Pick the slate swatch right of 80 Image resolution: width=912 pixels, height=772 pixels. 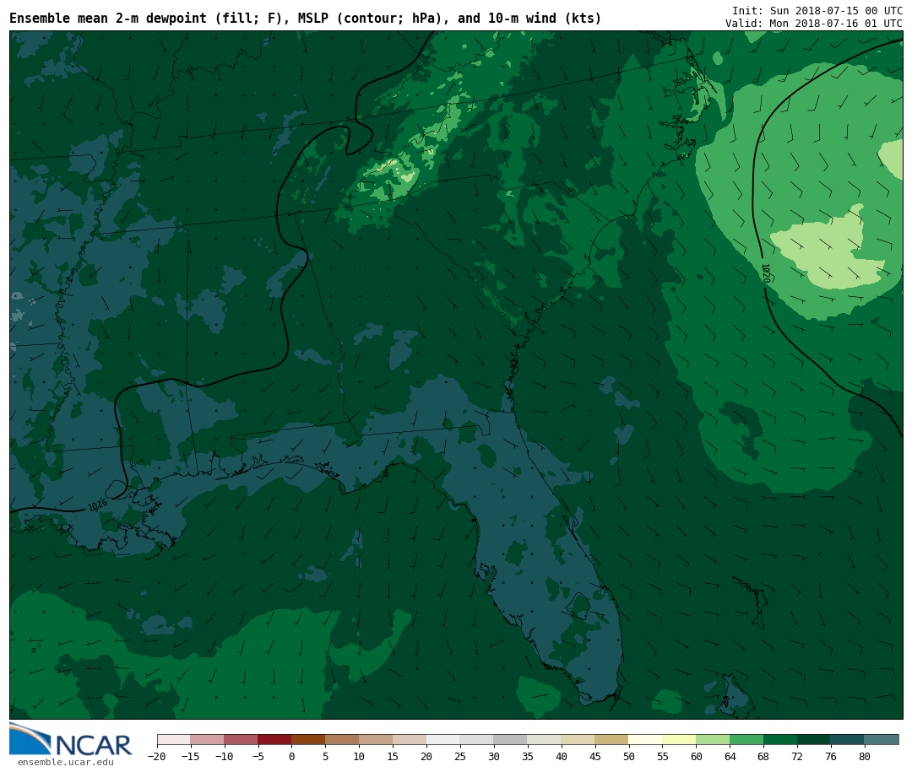coord(882,740)
